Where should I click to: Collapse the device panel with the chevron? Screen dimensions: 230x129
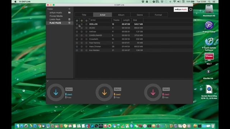[x=47, y=81]
